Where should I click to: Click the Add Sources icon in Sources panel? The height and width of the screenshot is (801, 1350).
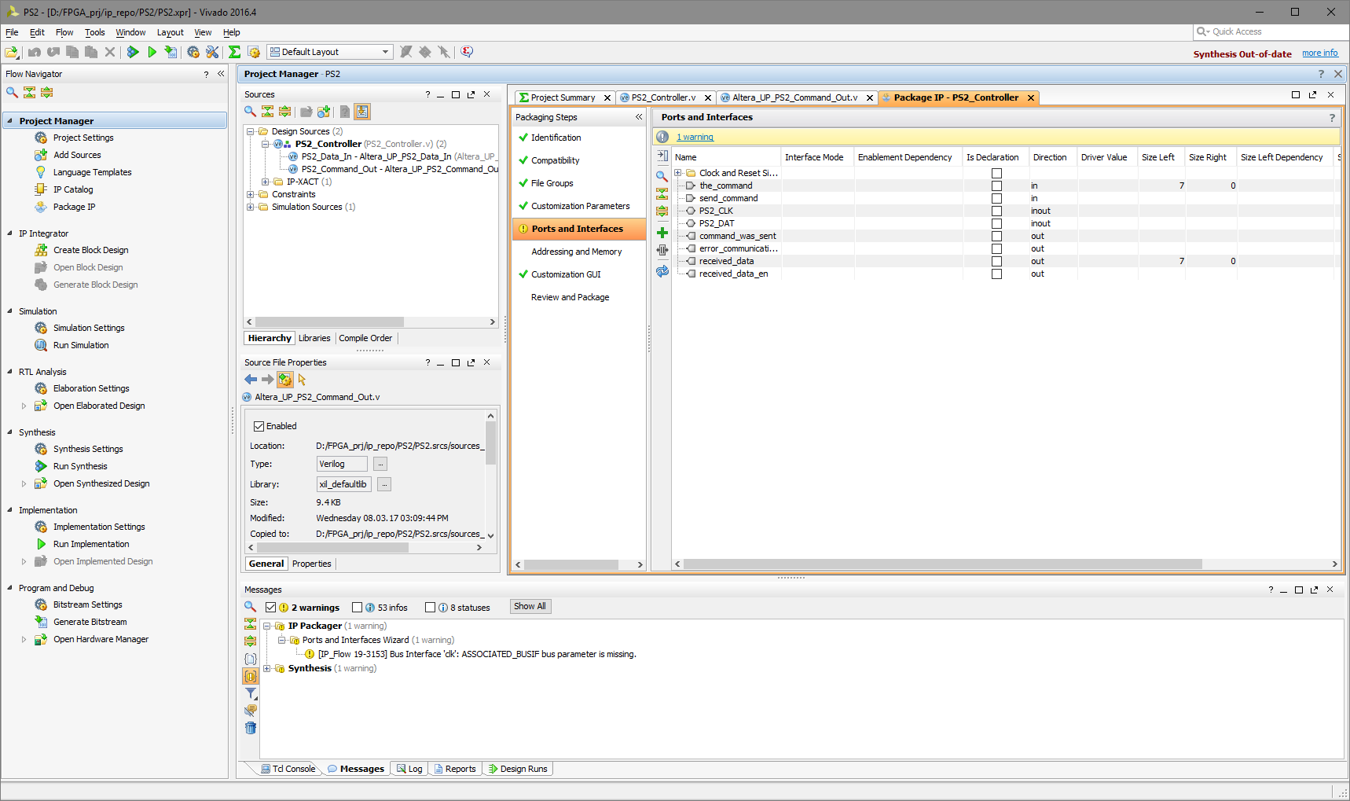[x=324, y=112]
